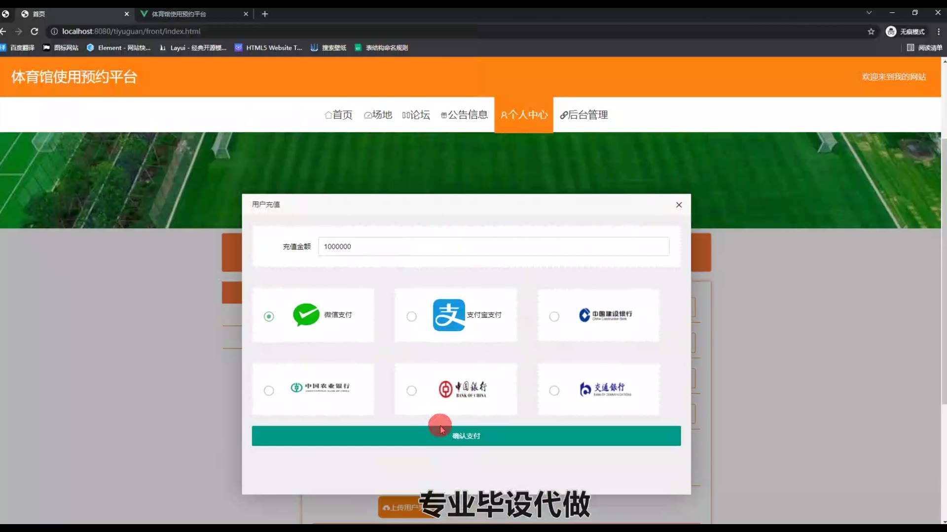
Task: Open the 公告信息 announcements menu item
Action: [x=464, y=115]
